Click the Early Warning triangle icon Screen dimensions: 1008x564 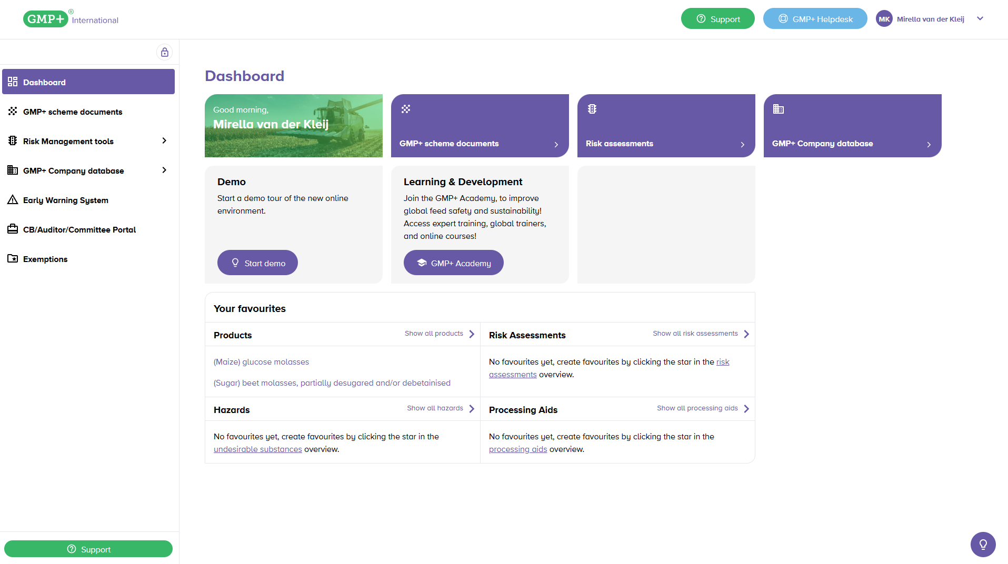[13, 199]
